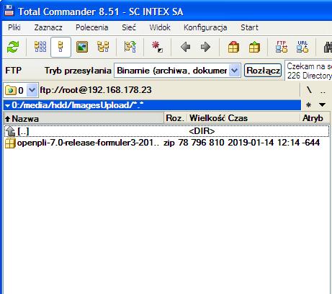Open favorite directories asterisk button
Screen dimensions: 332x294
pyautogui.click(x=309, y=104)
